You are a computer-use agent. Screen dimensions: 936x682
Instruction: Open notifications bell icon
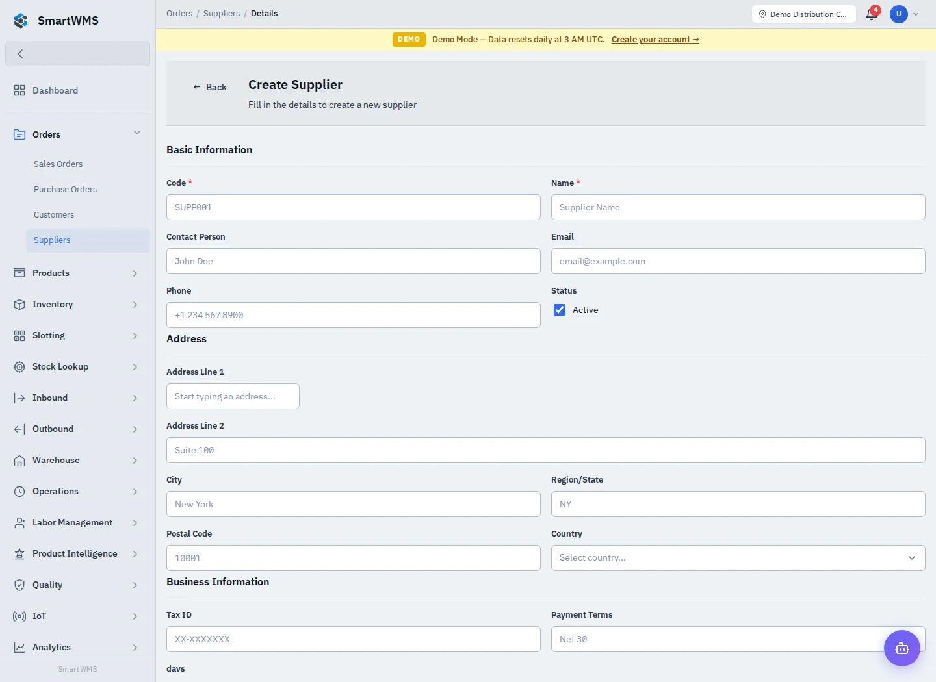point(872,14)
